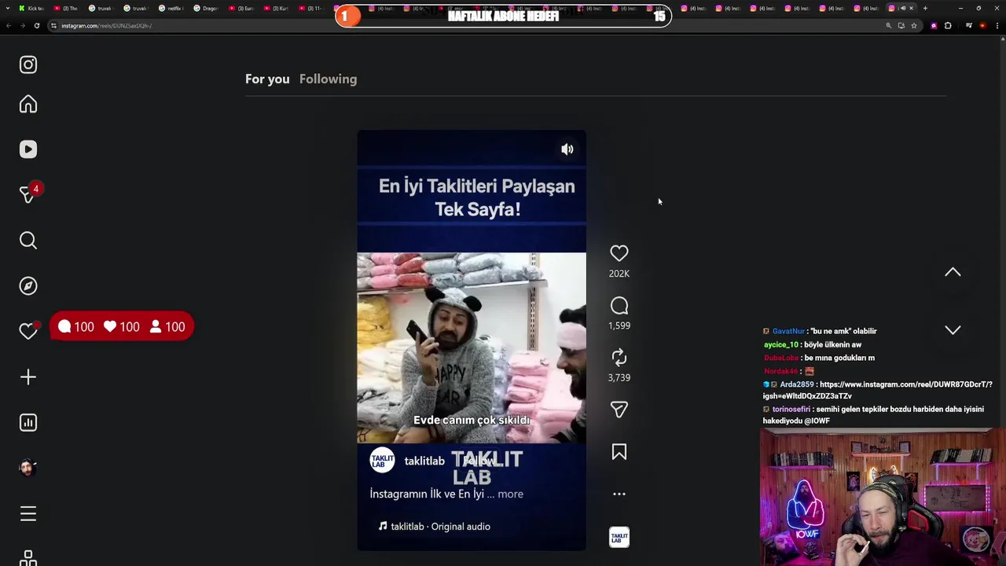Open the purple extension icon in toolbar
1006x566 pixels.
pos(934,25)
